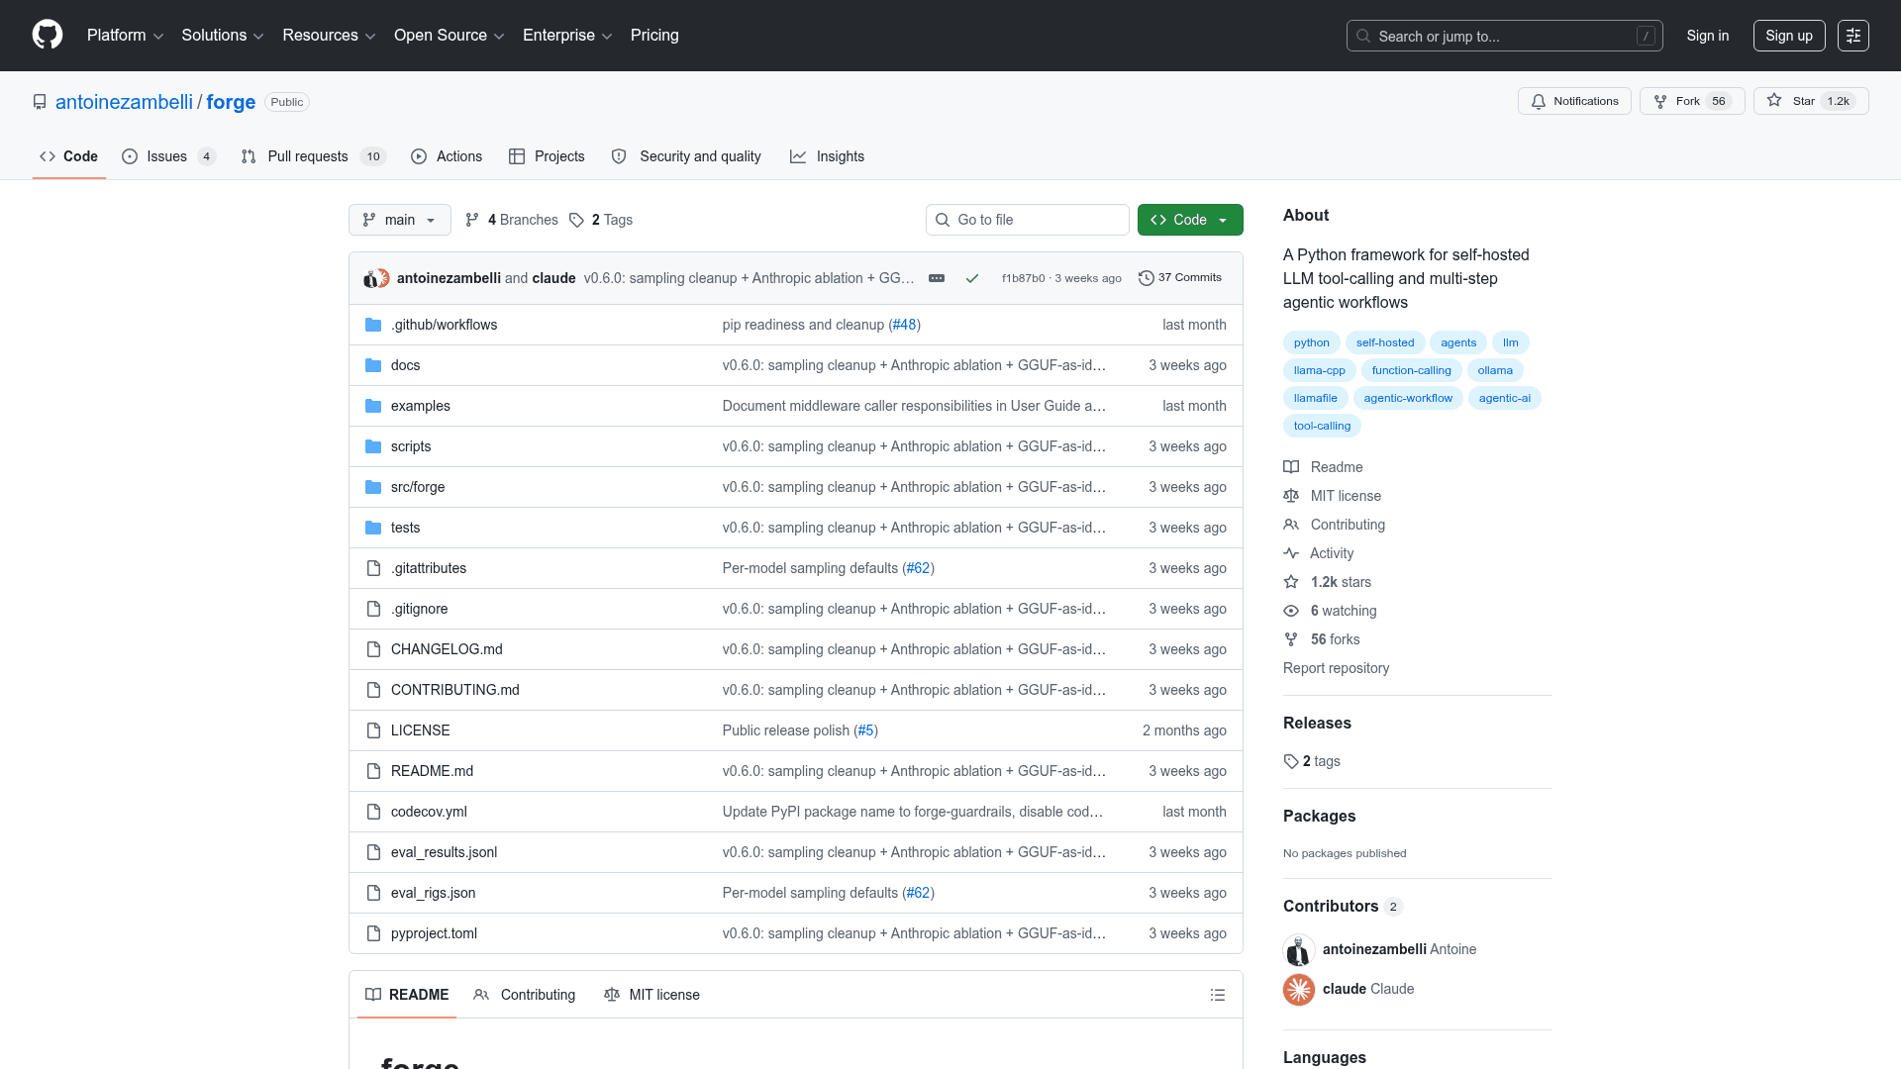Image resolution: width=1901 pixels, height=1069 pixels.
Task: Open the .github/workflows folder
Action: (444, 325)
